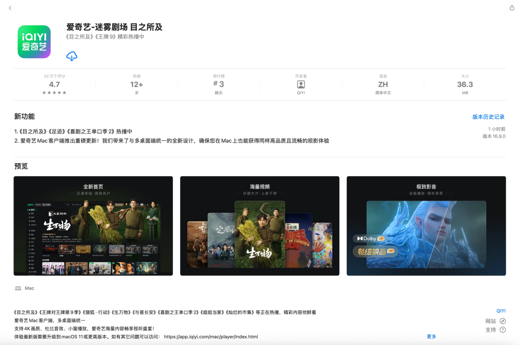Open the support question-mark icon

pyautogui.click(x=503, y=330)
